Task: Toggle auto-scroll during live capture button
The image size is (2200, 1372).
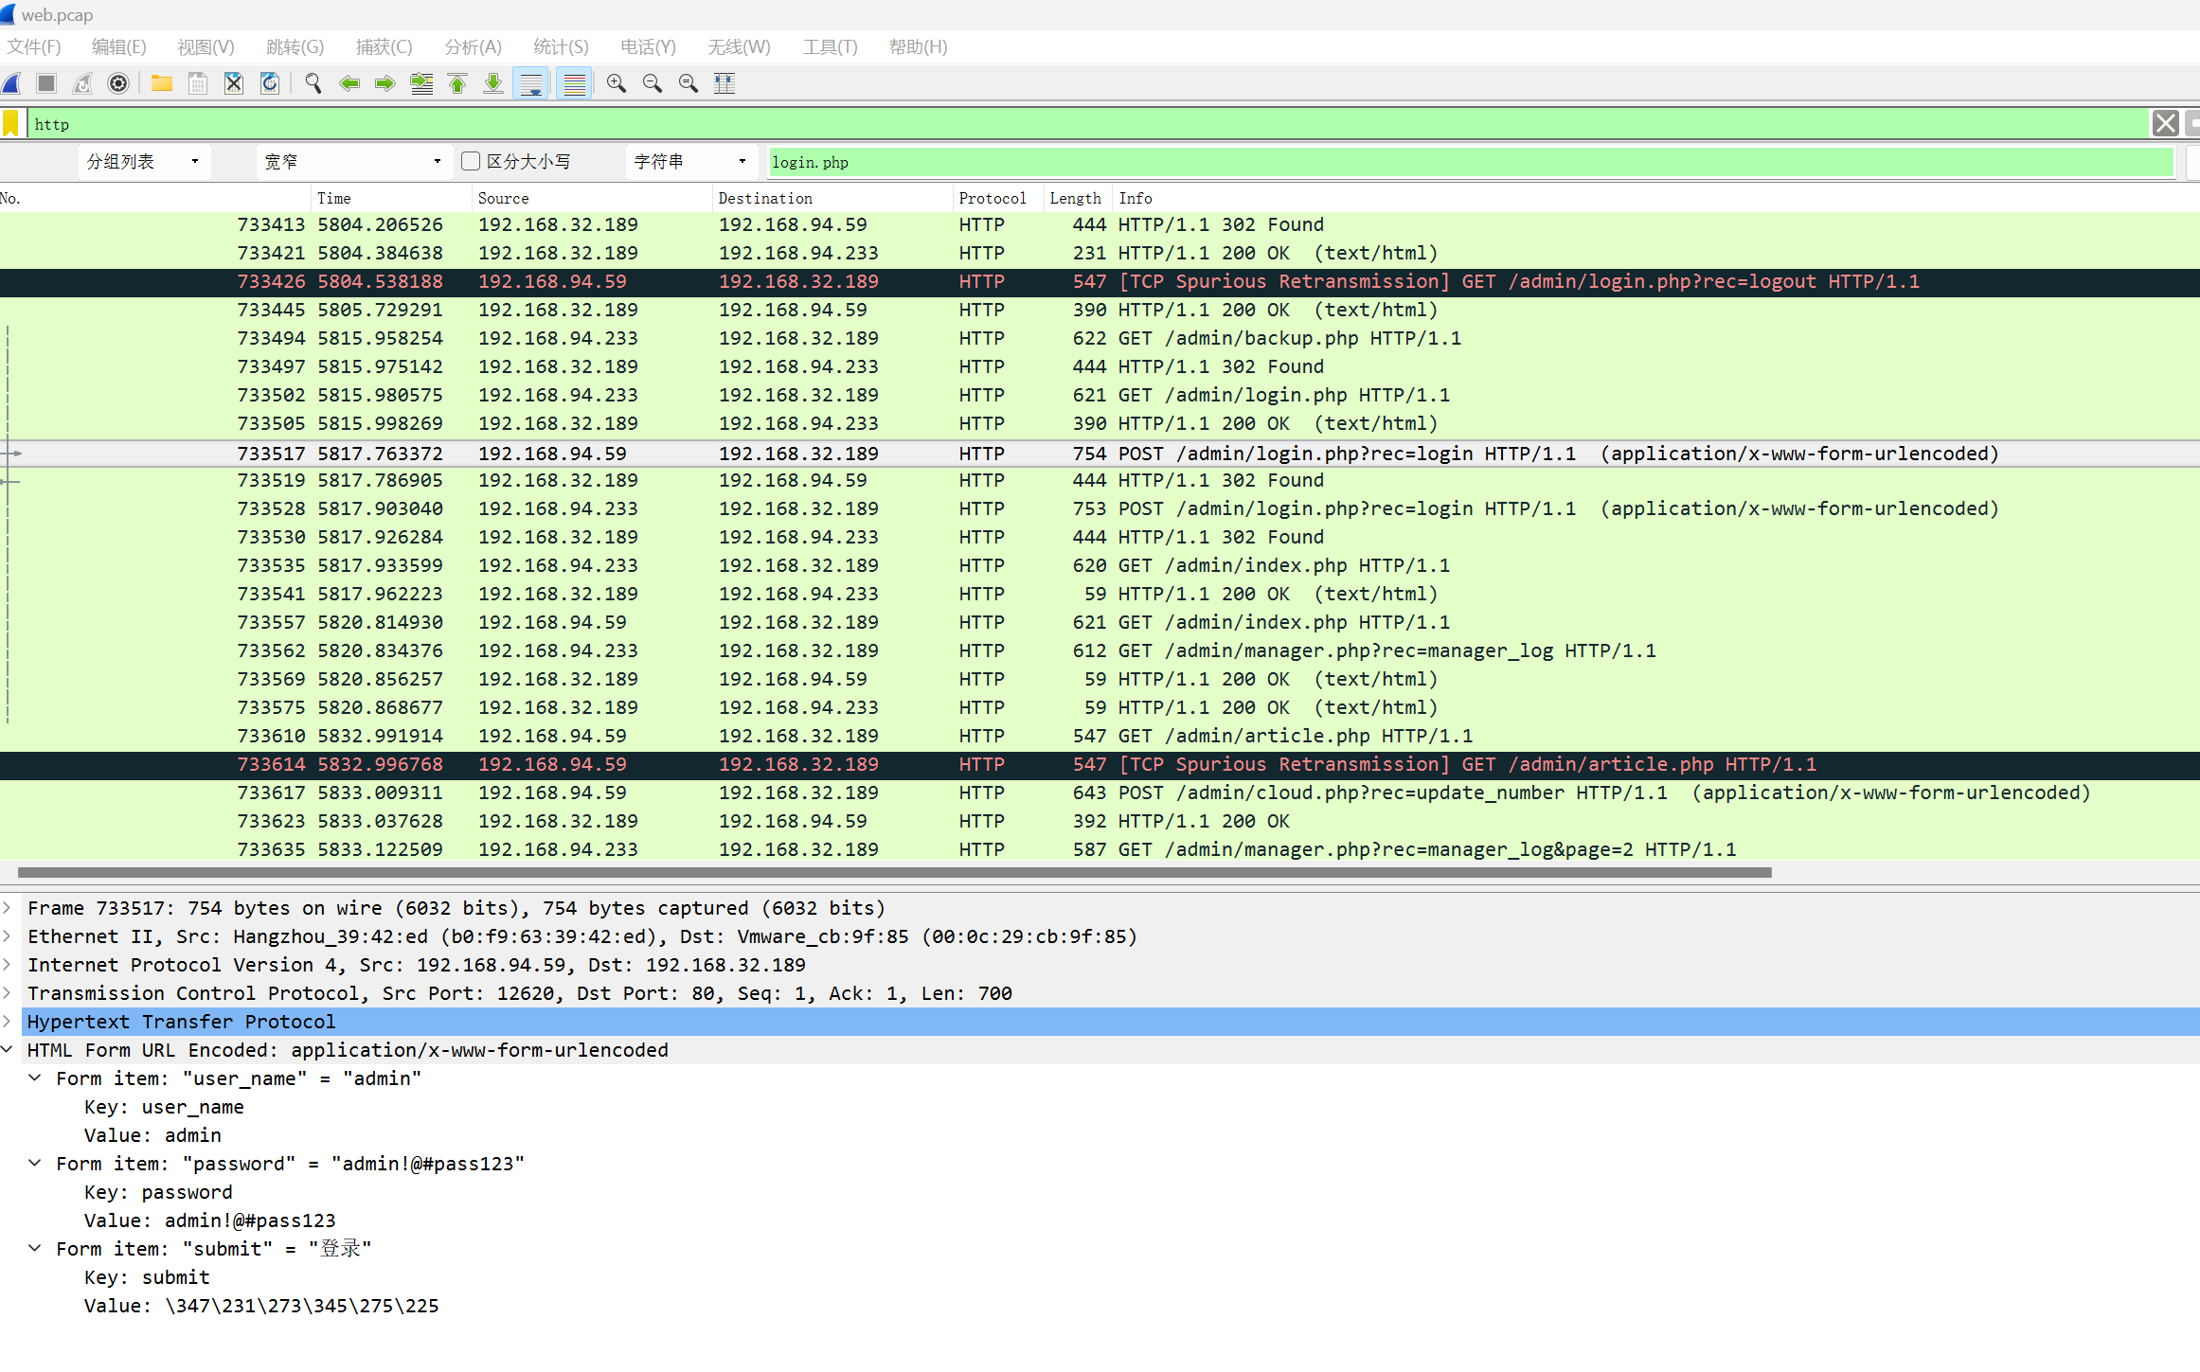Action: [531, 84]
